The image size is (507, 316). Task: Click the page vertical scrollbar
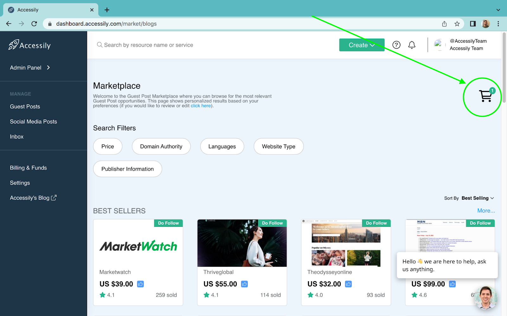click(504, 67)
